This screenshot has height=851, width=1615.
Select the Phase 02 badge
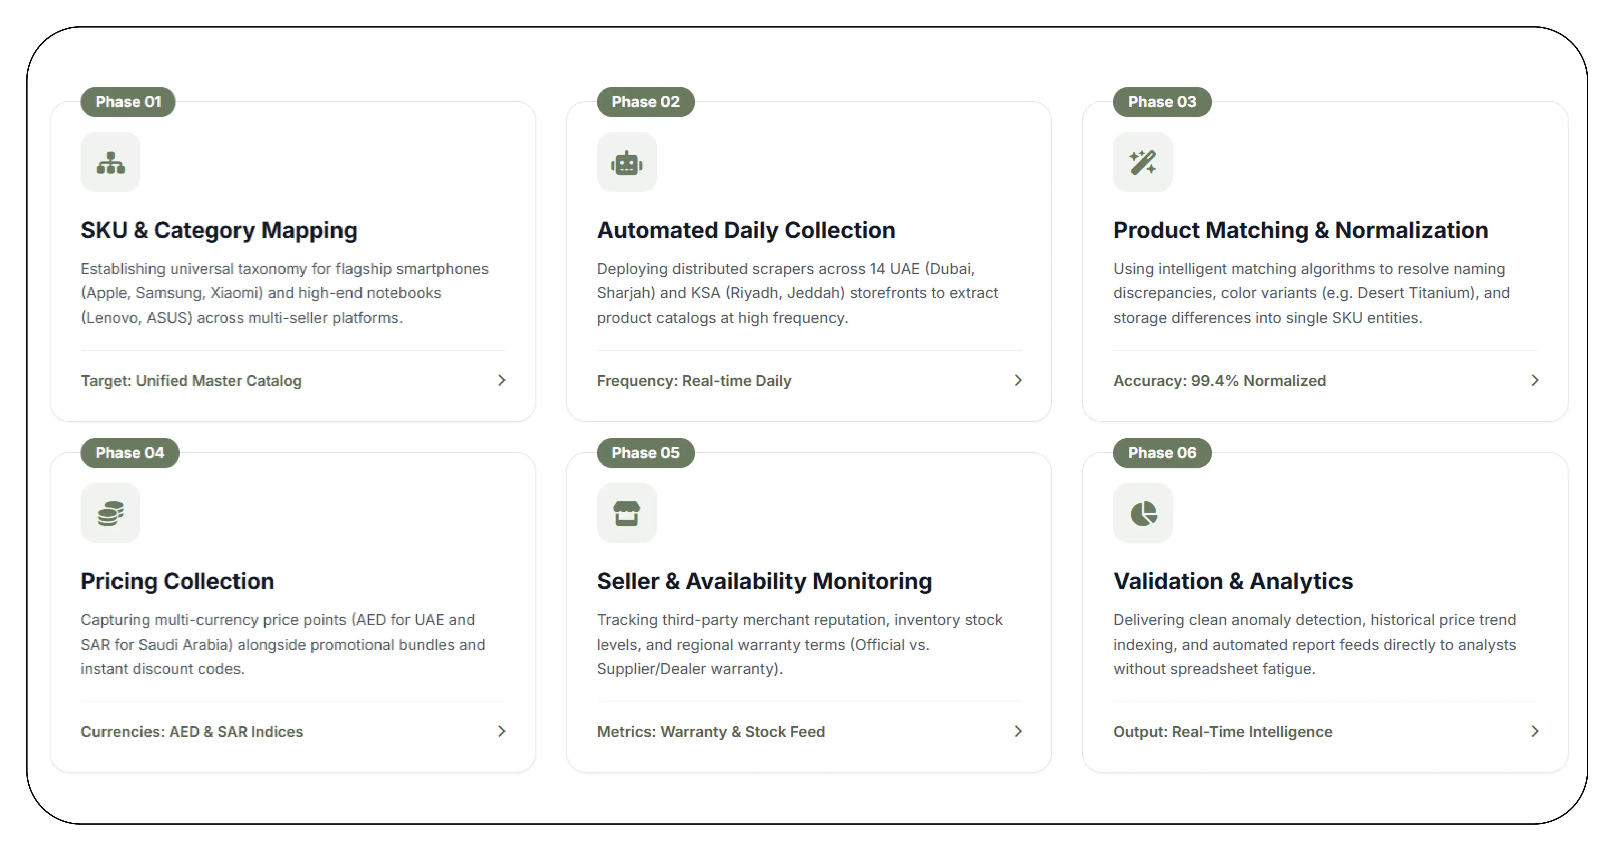point(646,101)
